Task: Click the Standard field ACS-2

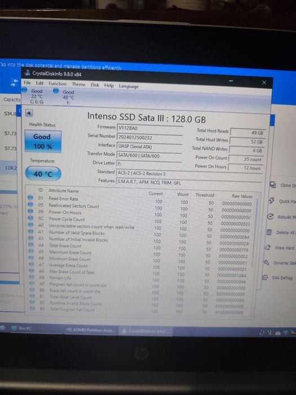Action: tap(189, 174)
